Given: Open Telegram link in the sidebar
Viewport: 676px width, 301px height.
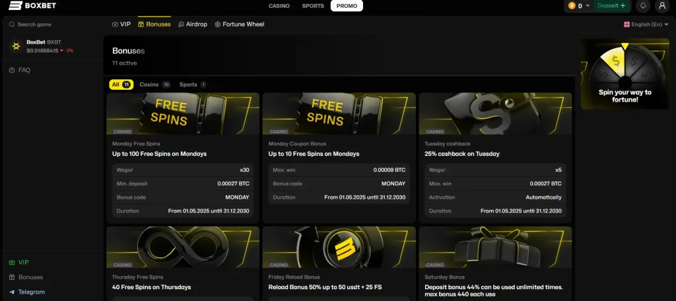Looking at the screenshot, I should pyautogui.click(x=26, y=292).
